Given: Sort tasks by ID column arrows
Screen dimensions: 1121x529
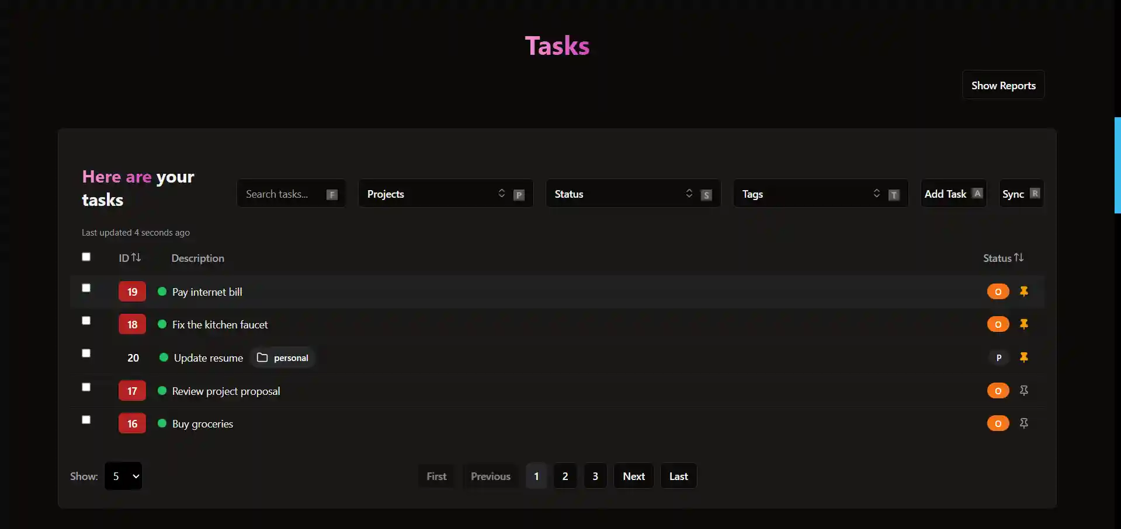Looking at the screenshot, I should tap(136, 258).
